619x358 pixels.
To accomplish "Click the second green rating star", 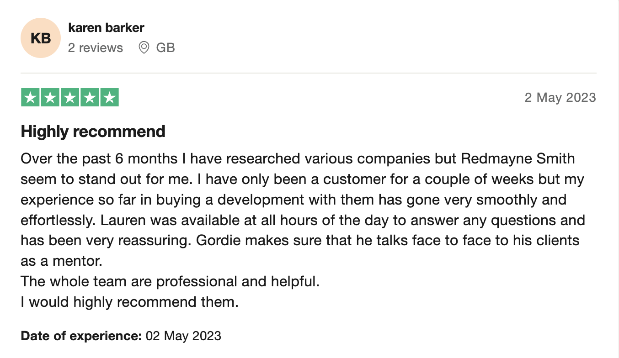I will click(50, 97).
